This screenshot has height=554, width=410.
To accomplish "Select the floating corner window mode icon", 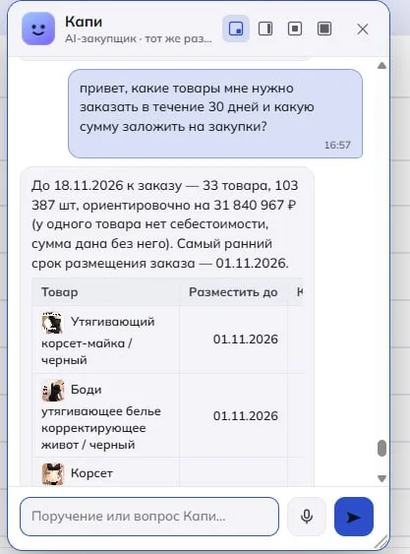I will coord(236,29).
